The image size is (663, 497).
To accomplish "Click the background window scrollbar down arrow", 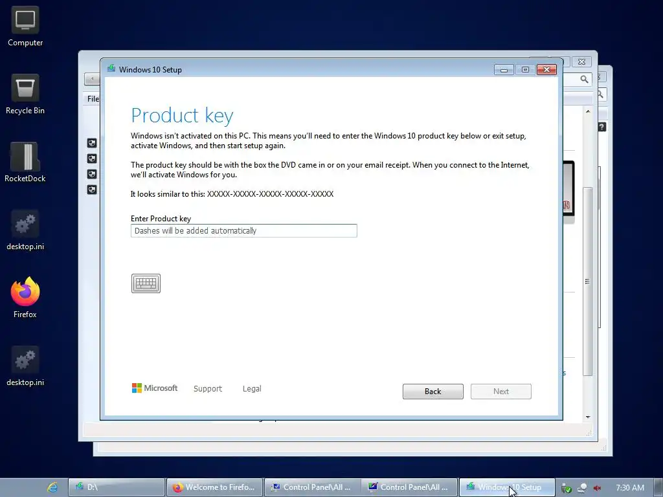I will pyautogui.click(x=588, y=417).
